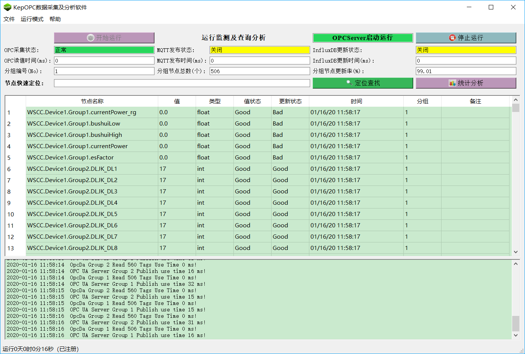525x354 pixels.
Task: Select the 分组编号 input field
Action: point(104,71)
